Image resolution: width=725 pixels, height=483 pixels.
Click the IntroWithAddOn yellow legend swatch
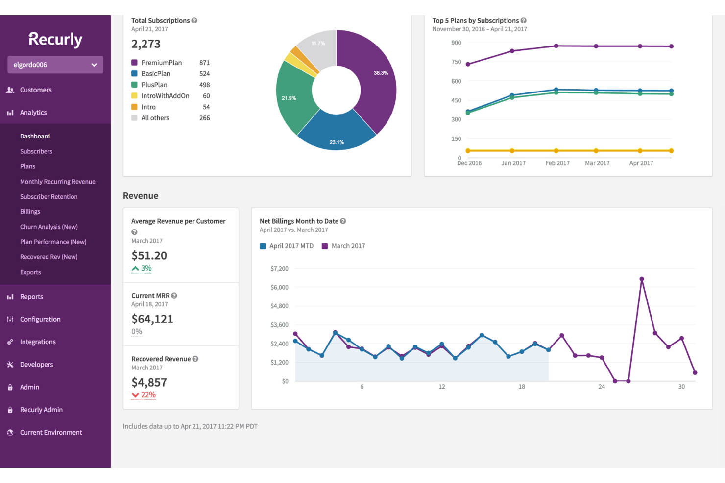click(x=134, y=96)
